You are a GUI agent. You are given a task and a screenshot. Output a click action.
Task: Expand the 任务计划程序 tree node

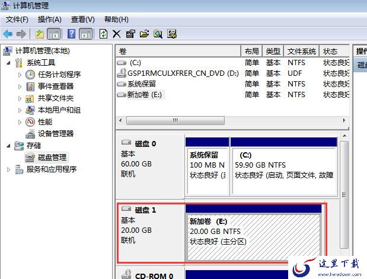(20, 75)
